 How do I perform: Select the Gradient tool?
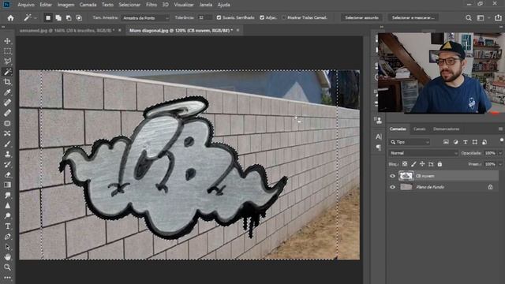7,185
